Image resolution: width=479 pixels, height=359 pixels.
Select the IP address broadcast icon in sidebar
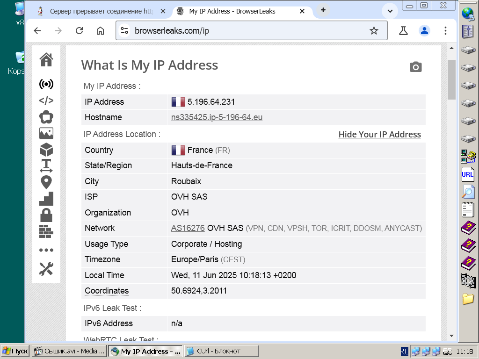point(46,84)
